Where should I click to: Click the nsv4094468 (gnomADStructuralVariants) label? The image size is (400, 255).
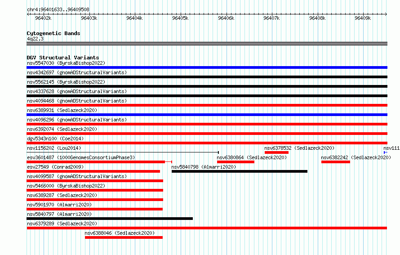77,101
